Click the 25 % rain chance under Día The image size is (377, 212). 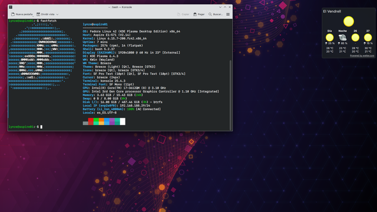coord(330,44)
